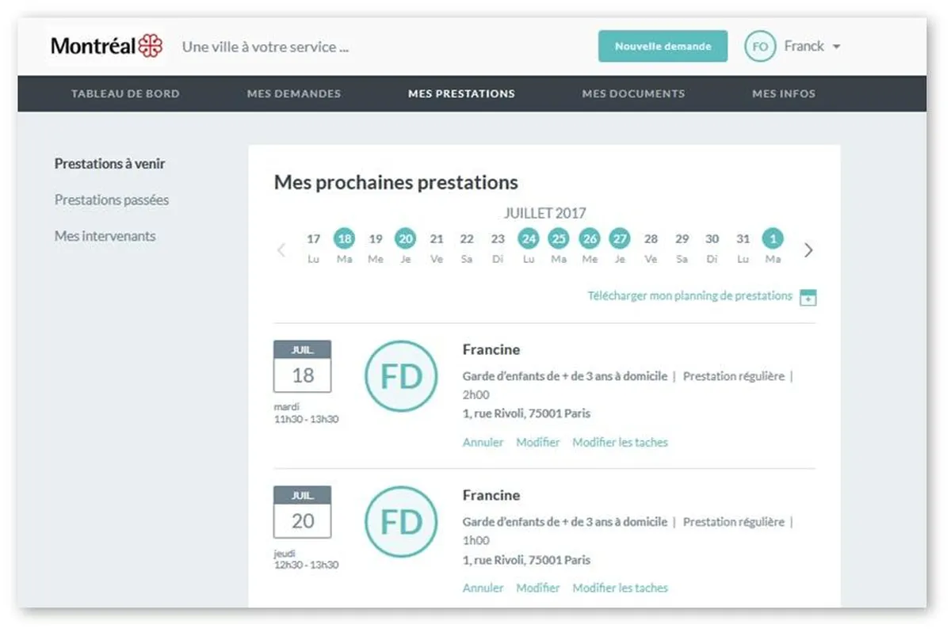Open the Tableau de bord tab
Screen dimensions: 951x632
pyautogui.click(x=125, y=93)
